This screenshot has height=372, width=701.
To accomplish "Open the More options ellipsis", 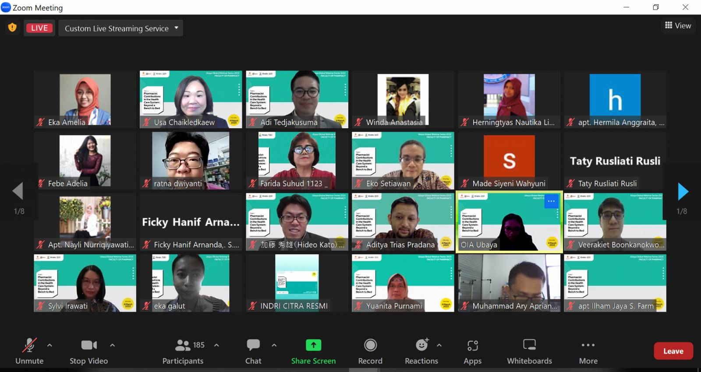I will [x=588, y=345].
